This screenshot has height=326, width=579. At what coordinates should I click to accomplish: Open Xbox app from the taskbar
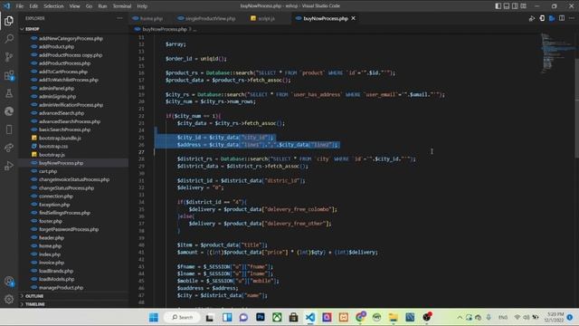tap(277, 317)
